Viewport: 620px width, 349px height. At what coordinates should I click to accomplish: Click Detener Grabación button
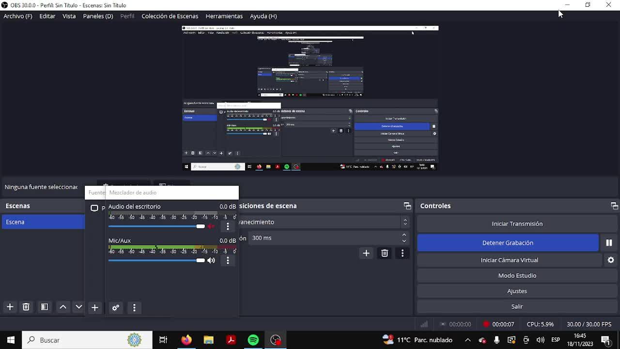[508, 243]
